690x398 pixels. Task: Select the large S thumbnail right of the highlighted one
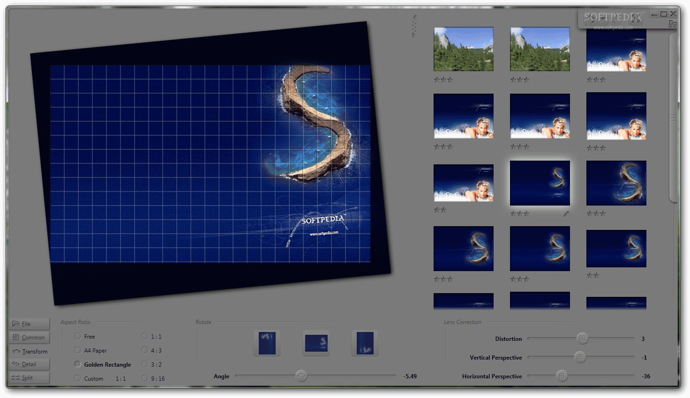[x=616, y=183]
